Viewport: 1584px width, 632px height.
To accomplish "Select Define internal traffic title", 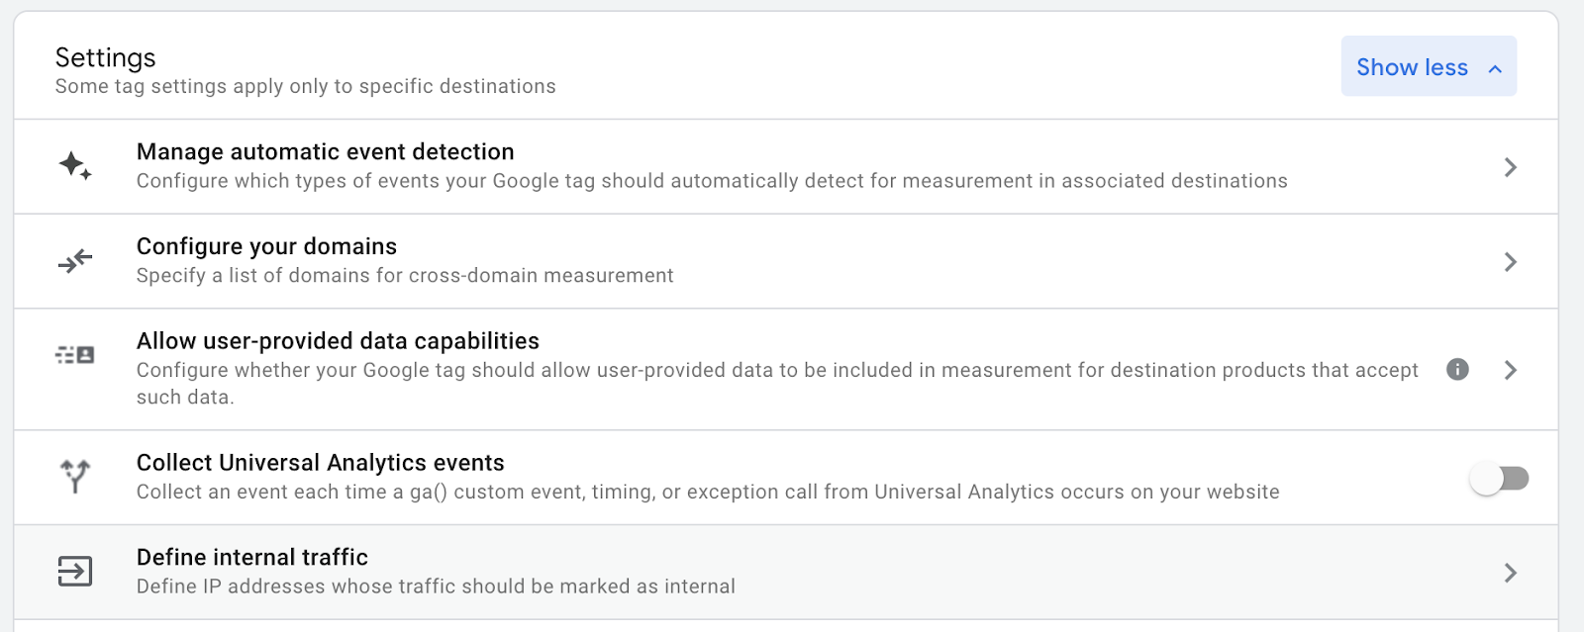I will pyautogui.click(x=252, y=558).
